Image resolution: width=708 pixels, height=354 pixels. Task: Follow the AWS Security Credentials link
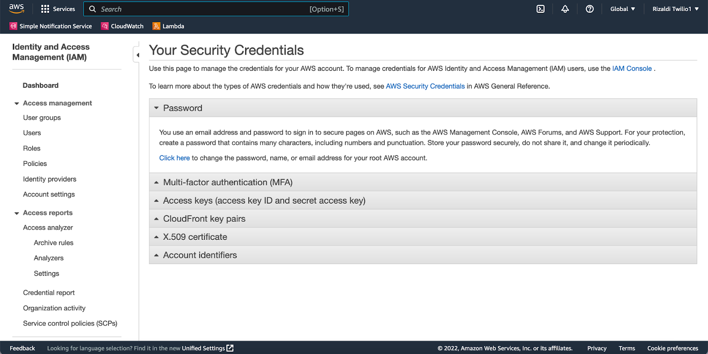(x=425, y=86)
